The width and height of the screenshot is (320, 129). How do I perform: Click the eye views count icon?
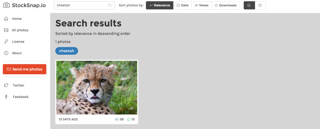[117, 119]
